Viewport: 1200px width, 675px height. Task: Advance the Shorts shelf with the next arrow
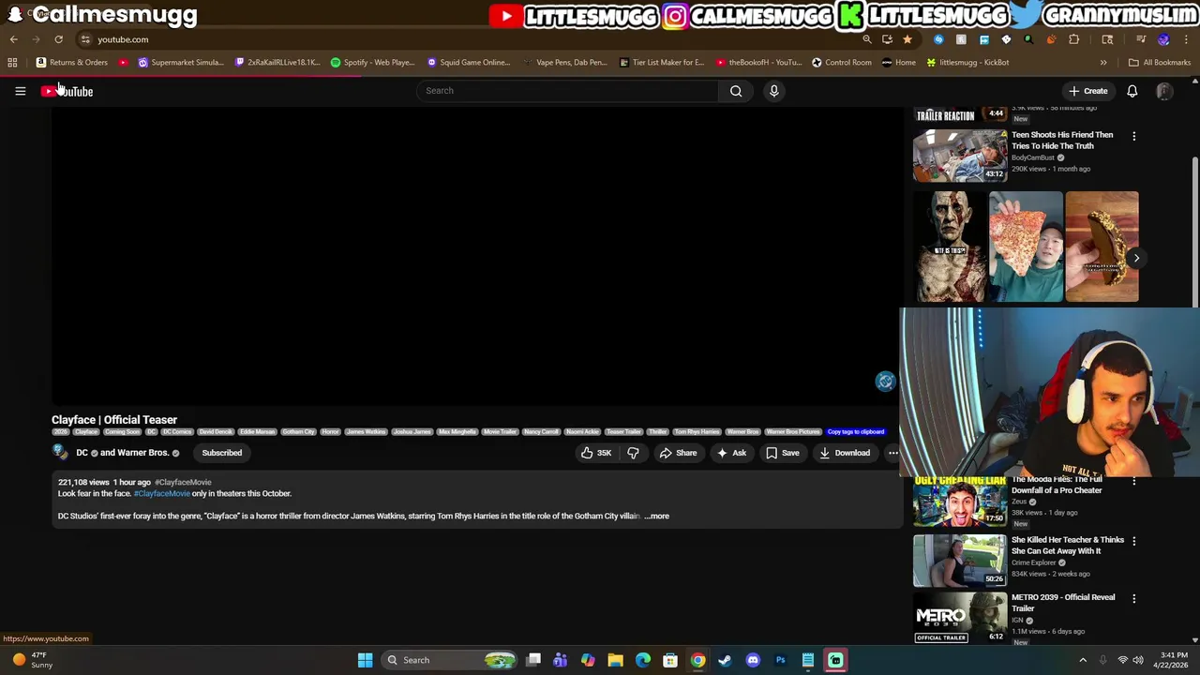tap(1136, 258)
